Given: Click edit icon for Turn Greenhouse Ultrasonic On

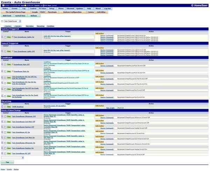Looking at the screenshot, I should (x=2, y=143).
